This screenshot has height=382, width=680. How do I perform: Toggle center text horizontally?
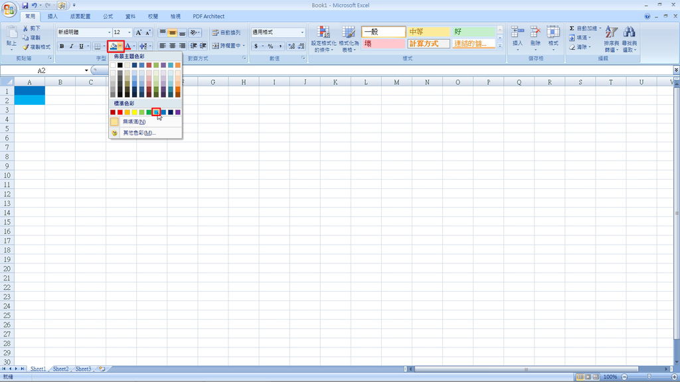pyautogui.click(x=172, y=46)
